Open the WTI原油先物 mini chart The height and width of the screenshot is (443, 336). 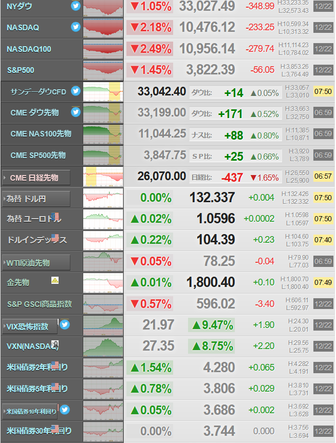click(103, 262)
